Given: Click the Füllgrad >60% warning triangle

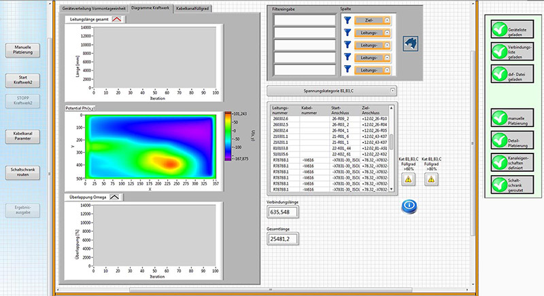Looking at the screenshot, I should (409, 179).
